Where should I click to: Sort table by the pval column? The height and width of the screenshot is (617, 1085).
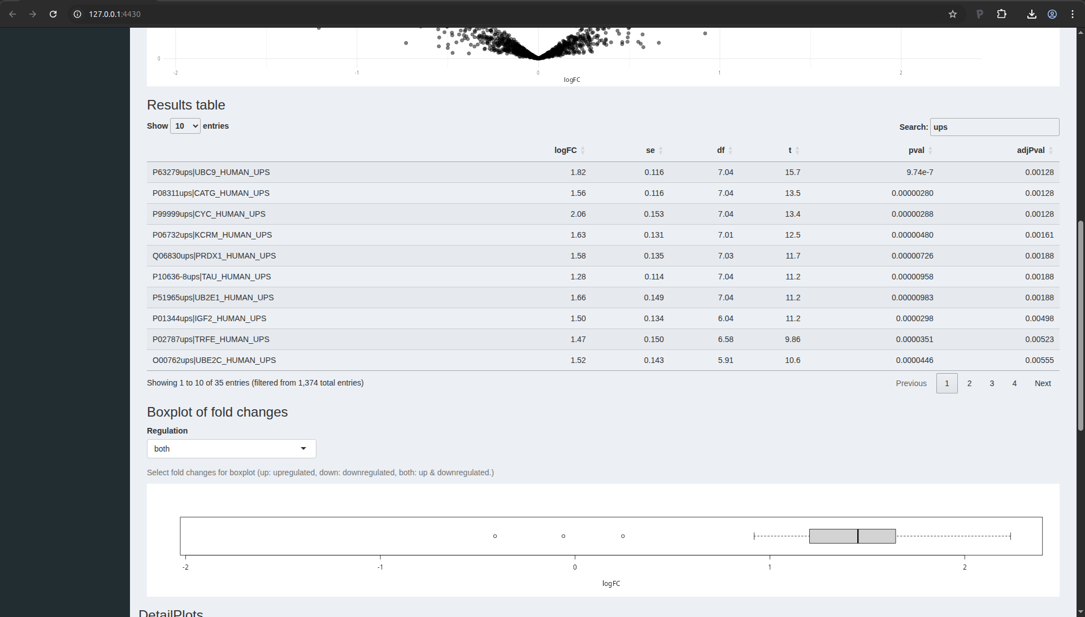coord(921,150)
